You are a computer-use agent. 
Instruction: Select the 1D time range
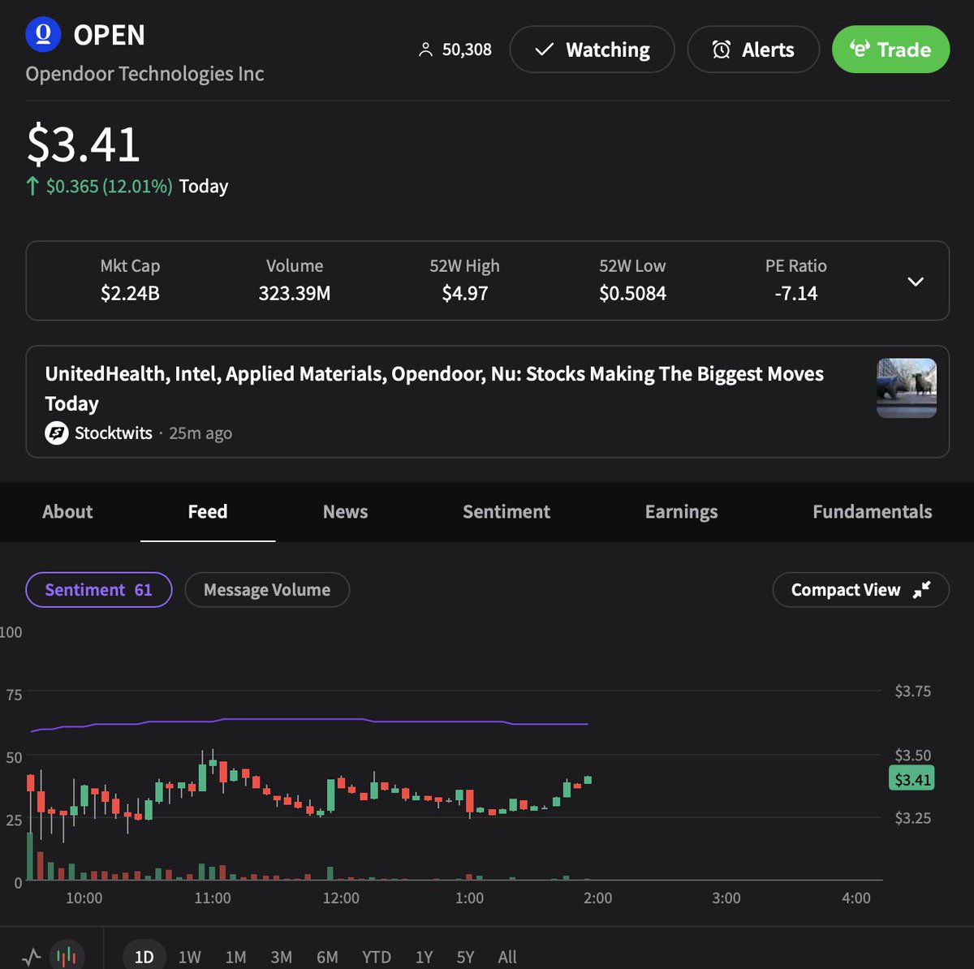144,957
